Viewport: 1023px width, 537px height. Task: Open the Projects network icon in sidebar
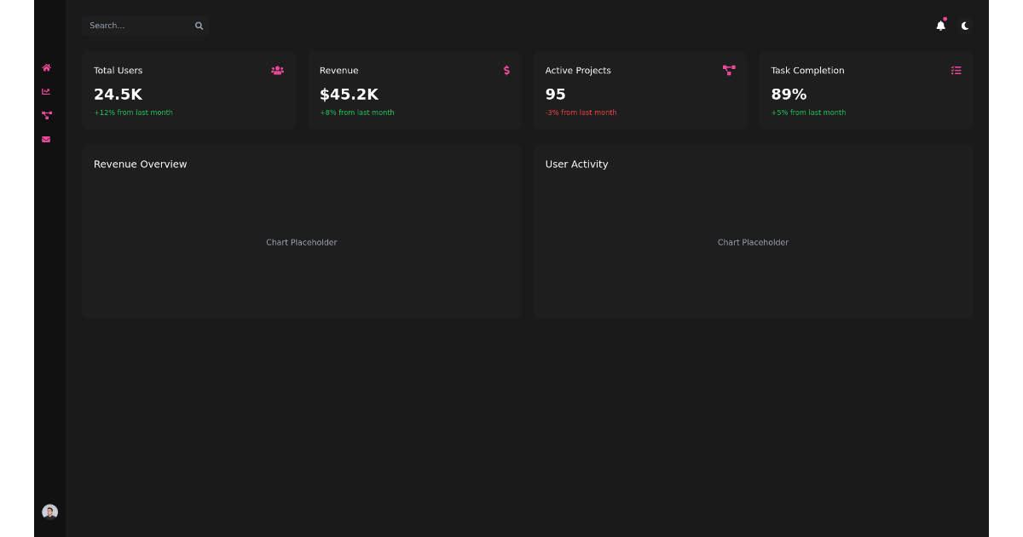46,115
